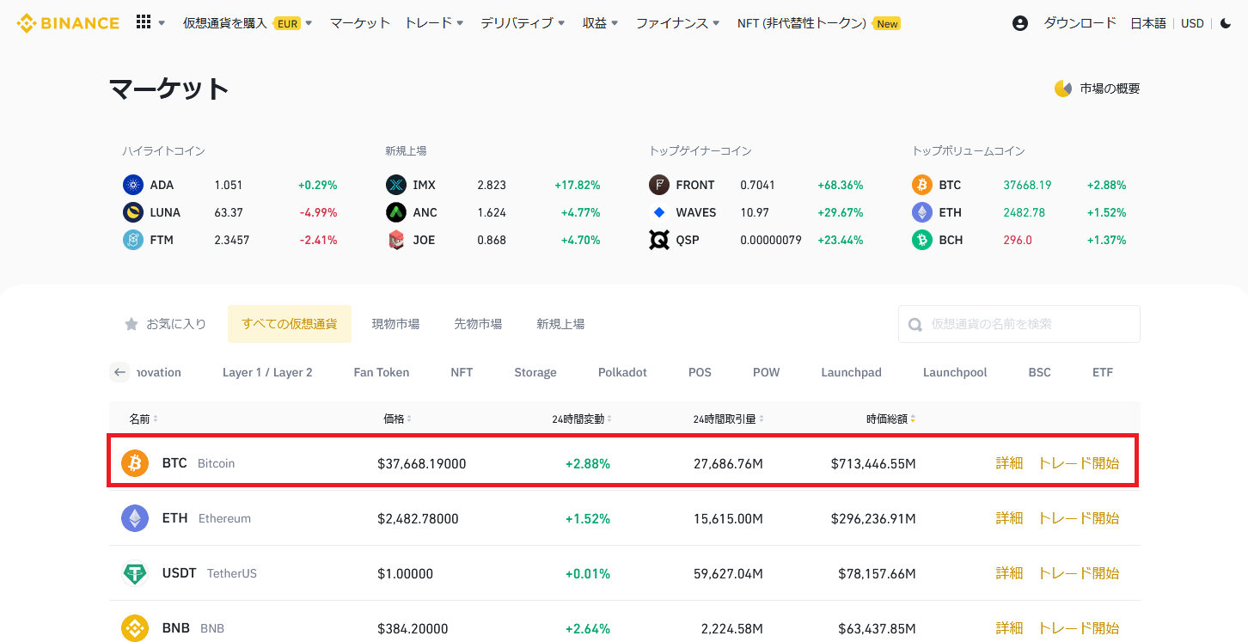Click the BCH icon in top volume coins
This screenshot has width=1248, height=642.
[x=922, y=240]
